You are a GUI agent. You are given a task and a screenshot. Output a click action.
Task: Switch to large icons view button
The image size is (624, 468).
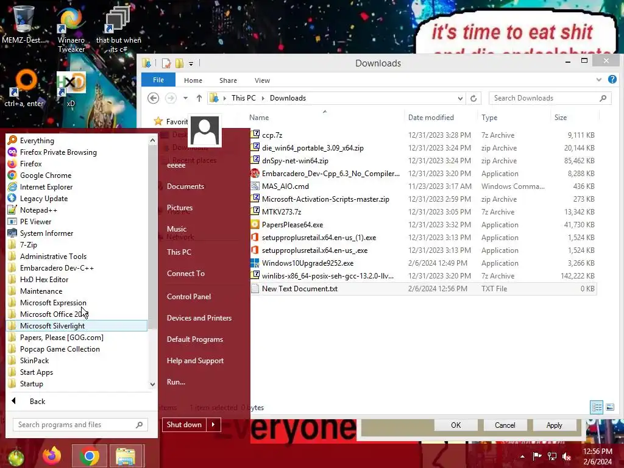609,407
